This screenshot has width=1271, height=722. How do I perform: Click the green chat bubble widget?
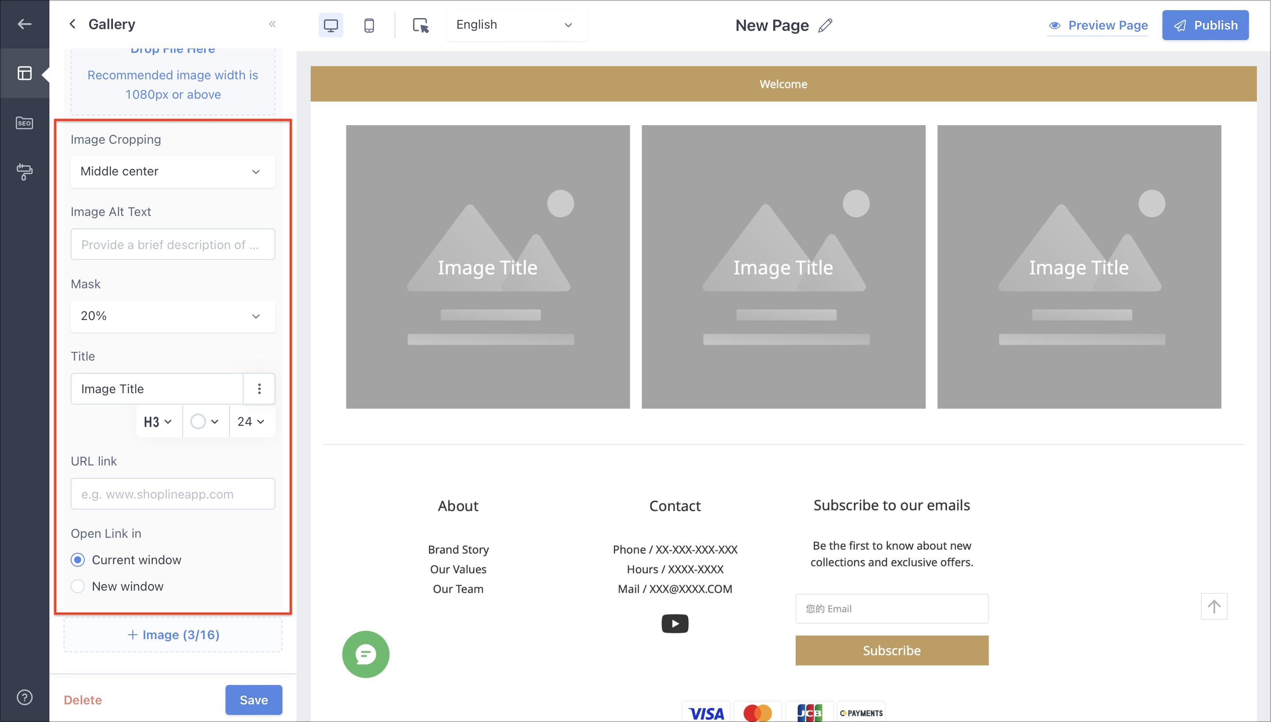coord(366,654)
